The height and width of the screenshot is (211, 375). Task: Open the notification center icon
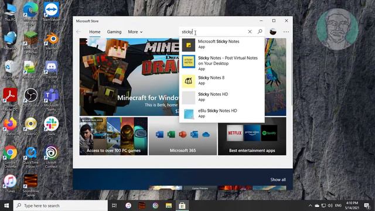click(367, 206)
